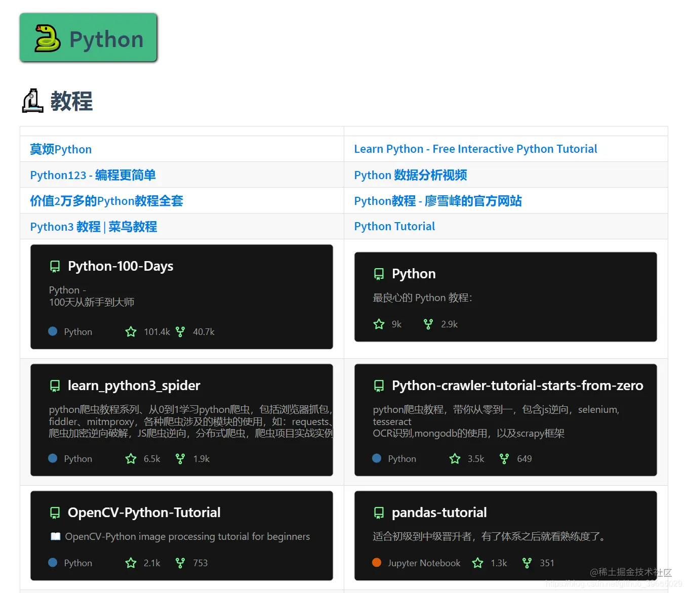Viewport: 687px width, 593px height.
Task: Click the fork icon next to 753
Action: click(180, 563)
